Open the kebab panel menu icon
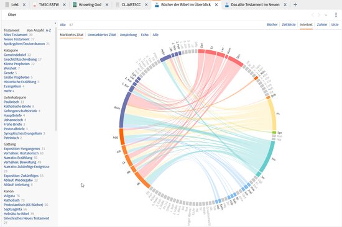 click(x=336, y=15)
